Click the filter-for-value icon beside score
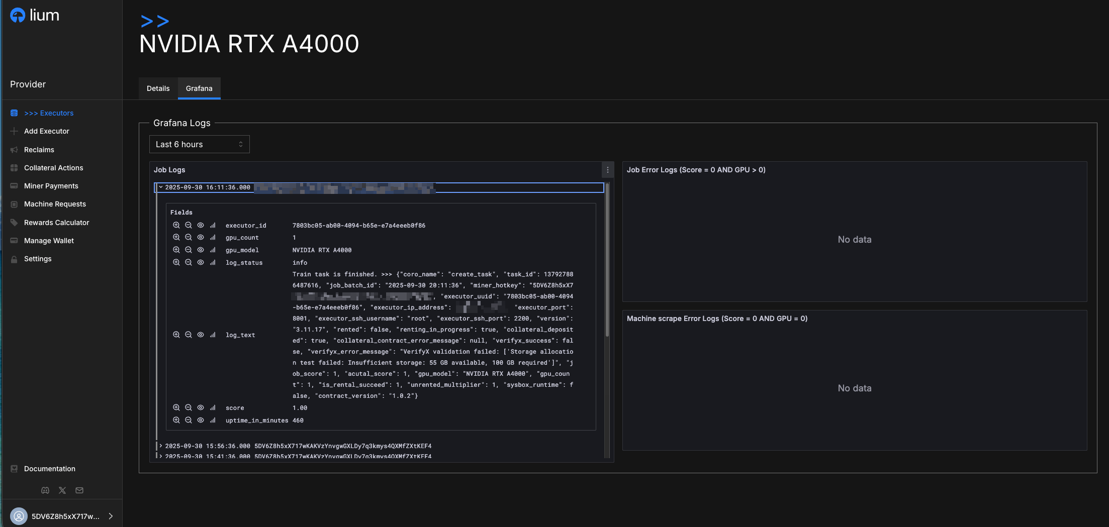 pyautogui.click(x=176, y=408)
